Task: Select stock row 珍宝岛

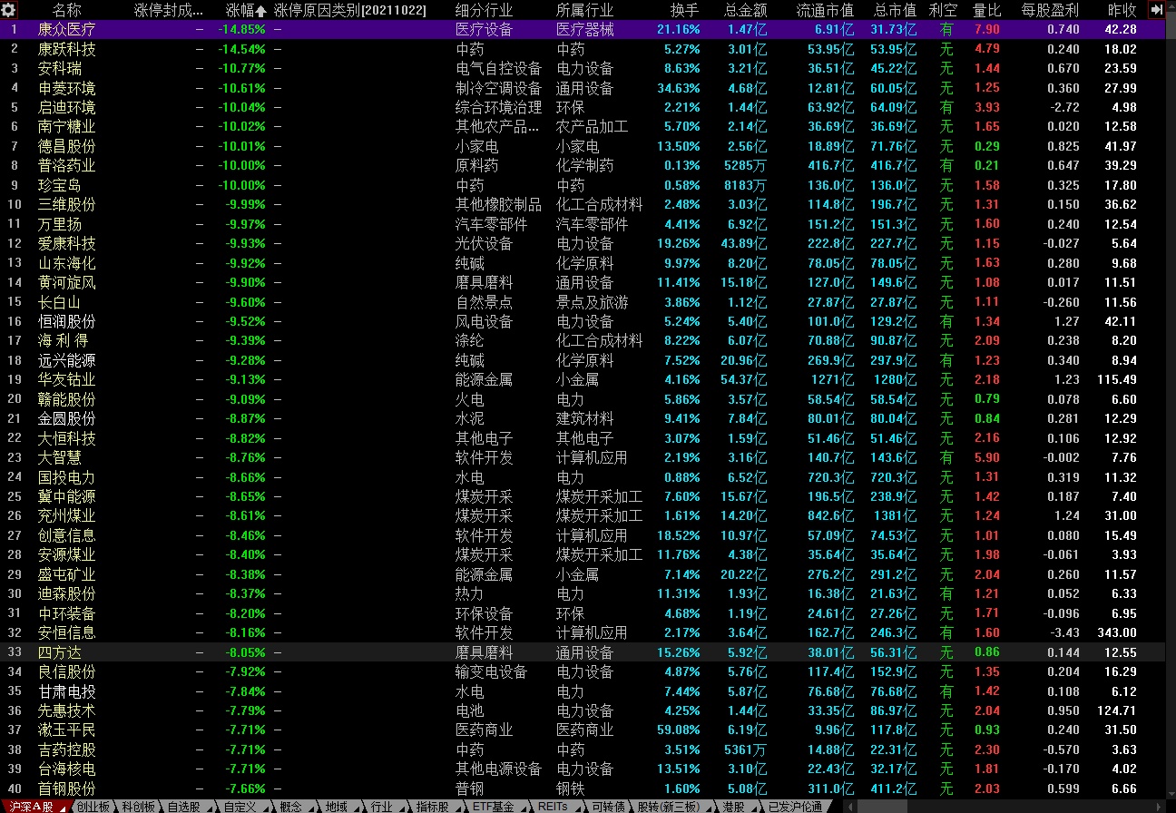Action: 583,185
